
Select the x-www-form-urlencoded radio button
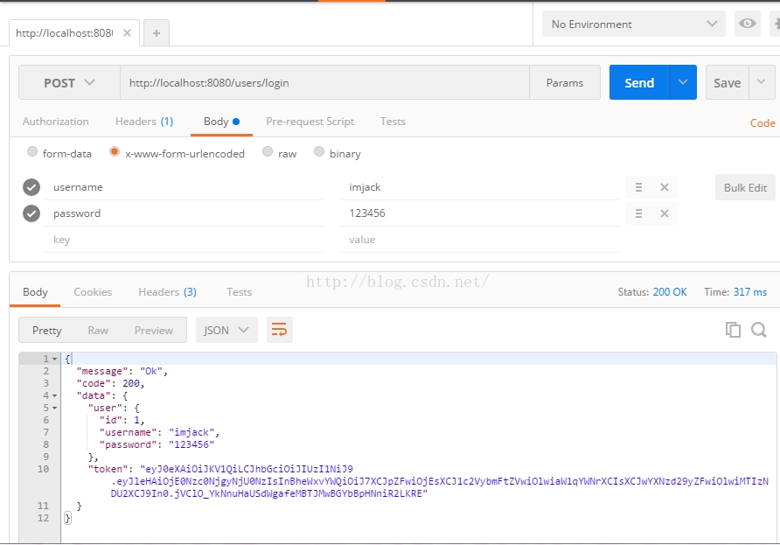[115, 151]
